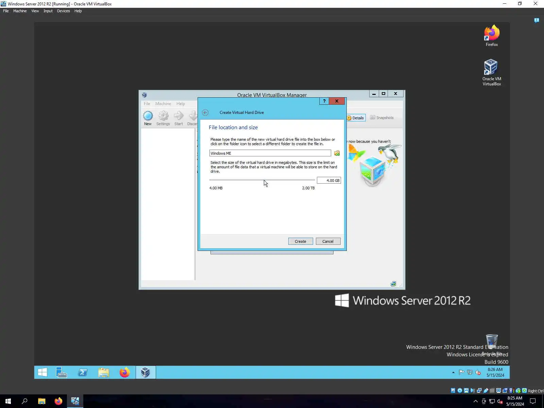Click the display monitor status icon
544x408 pixels.
(x=498, y=391)
